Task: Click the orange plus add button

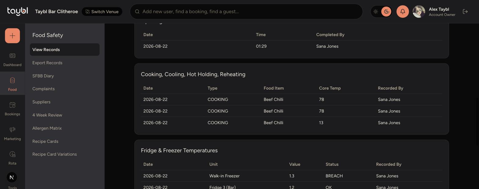Action: (12, 36)
